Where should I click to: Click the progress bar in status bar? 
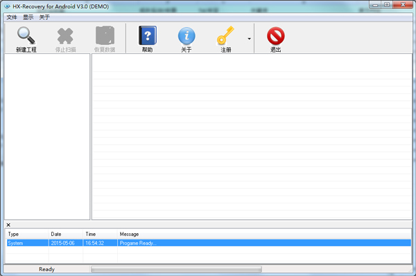(176, 269)
